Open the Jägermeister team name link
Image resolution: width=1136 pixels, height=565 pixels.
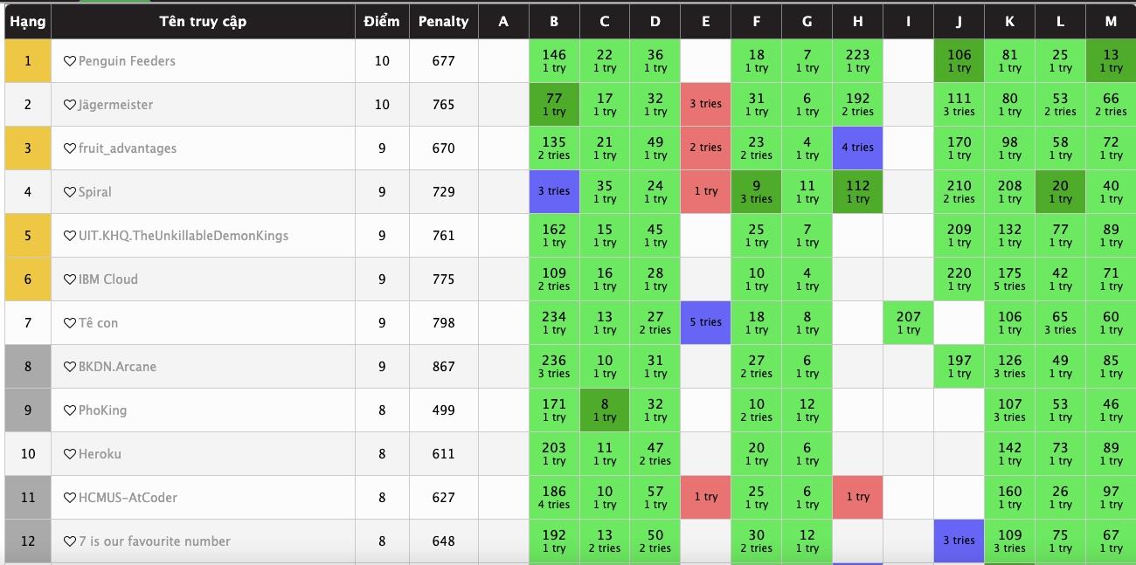point(115,105)
